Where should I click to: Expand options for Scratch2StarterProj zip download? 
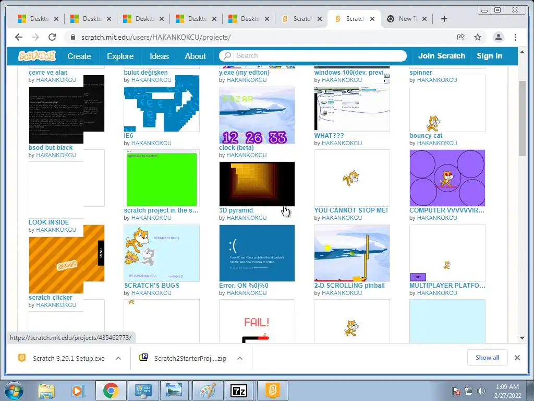(x=240, y=358)
